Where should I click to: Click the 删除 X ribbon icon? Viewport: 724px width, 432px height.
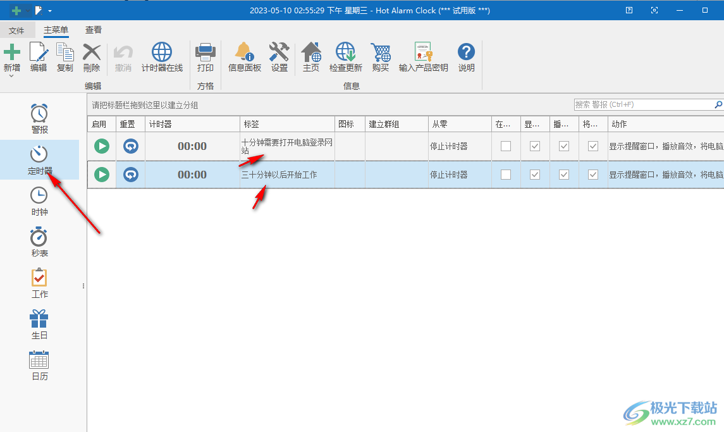(92, 52)
